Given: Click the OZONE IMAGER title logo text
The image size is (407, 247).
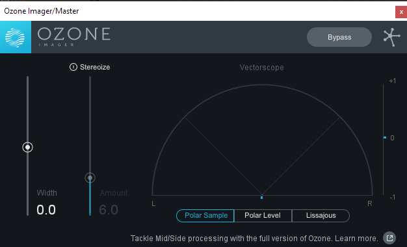Looking at the screenshot, I should click(x=74, y=37).
